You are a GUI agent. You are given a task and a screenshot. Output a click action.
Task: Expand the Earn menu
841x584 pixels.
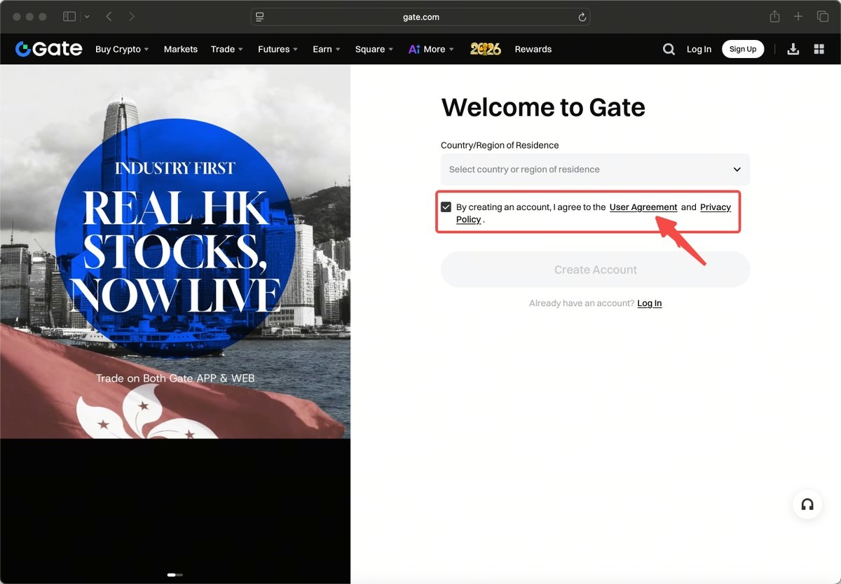327,49
